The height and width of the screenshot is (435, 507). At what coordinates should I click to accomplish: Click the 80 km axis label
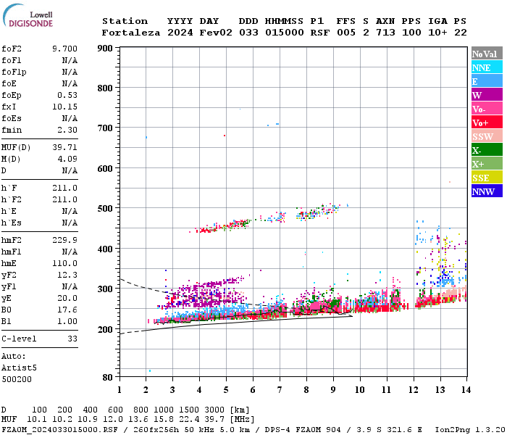pos(107,377)
